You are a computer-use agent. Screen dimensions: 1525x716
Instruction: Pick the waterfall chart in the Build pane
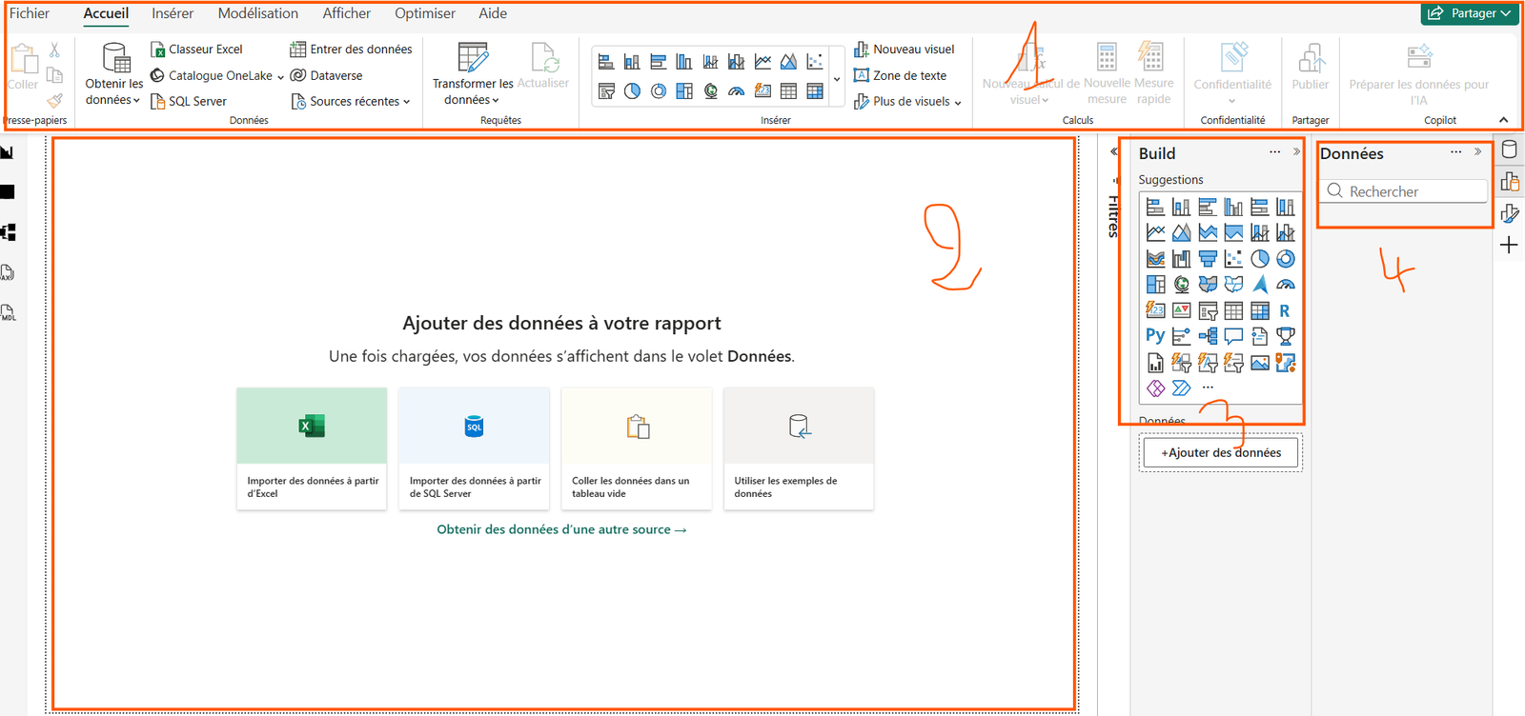tap(1182, 258)
